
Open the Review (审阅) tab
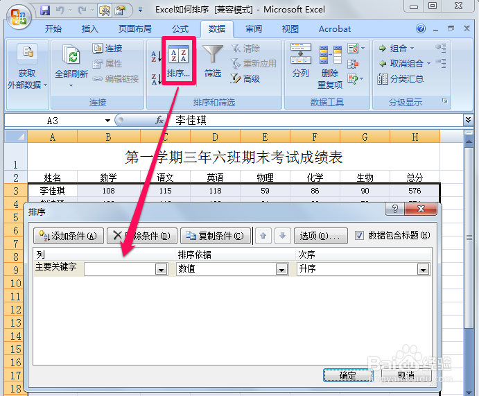[x=254, y=28]
